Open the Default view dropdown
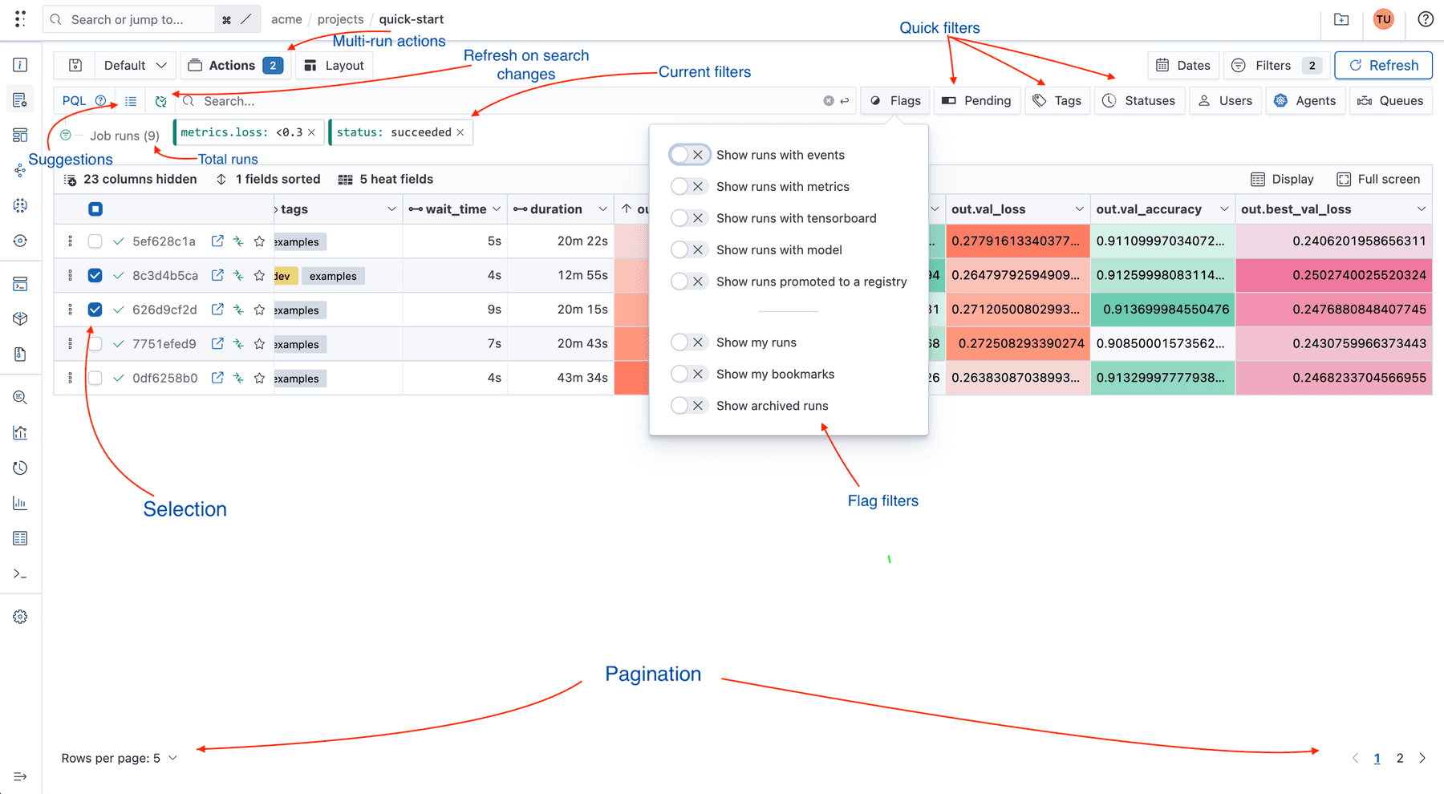Viewport: 1444px width, 794px height. click(x=135, y=65)
